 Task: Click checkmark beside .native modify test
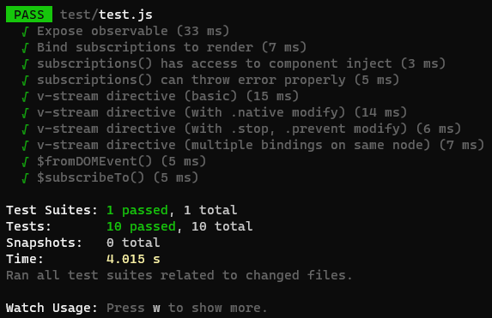pos(25,113)
